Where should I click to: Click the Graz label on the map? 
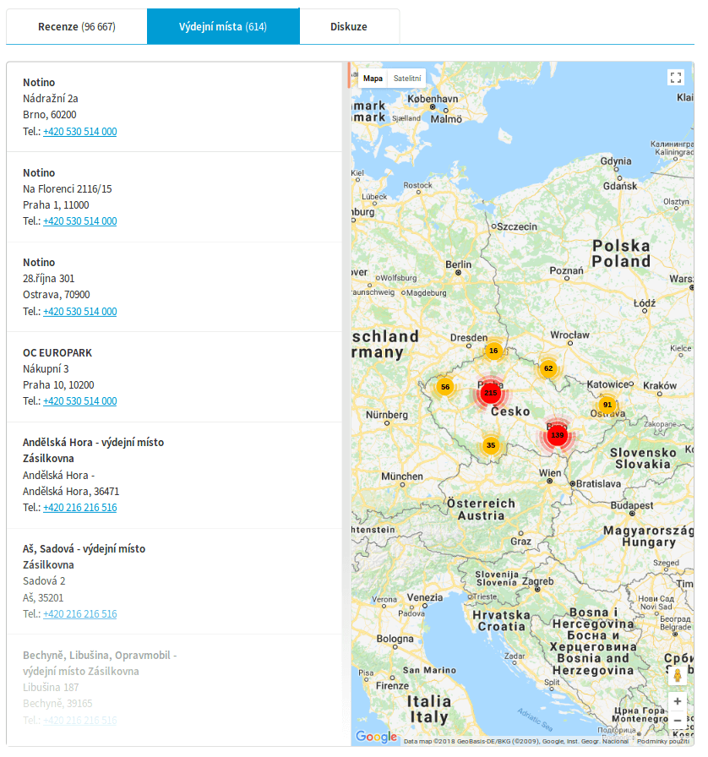521,542
